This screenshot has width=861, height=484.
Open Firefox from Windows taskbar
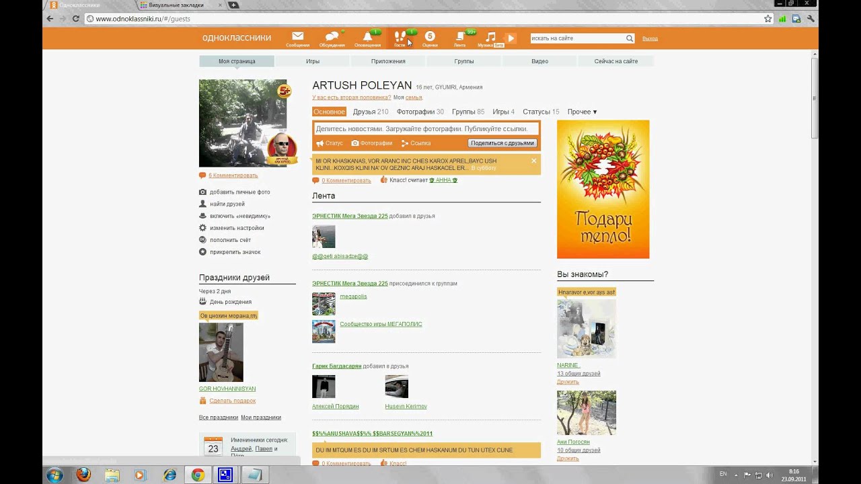[83, 475]
